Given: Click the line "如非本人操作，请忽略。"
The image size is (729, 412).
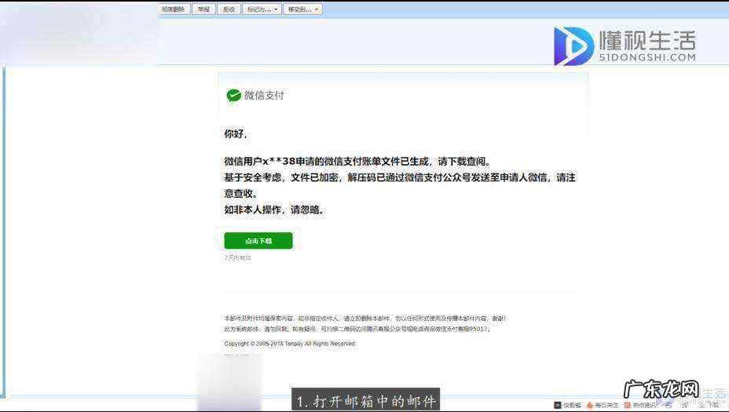Looking at the screenshot, I should [275, 210].
